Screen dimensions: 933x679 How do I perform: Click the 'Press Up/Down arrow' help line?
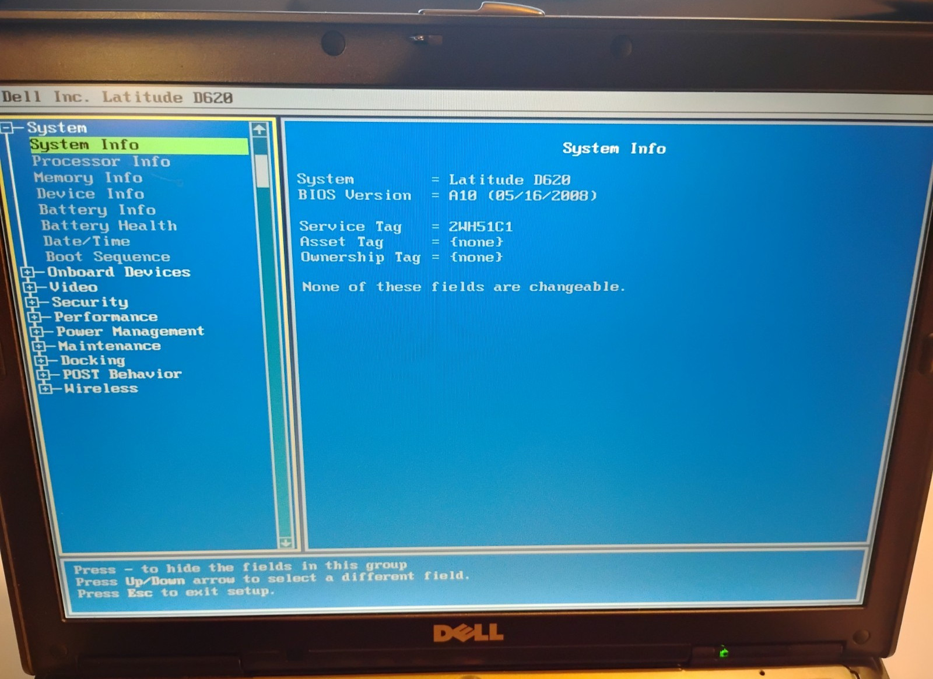[x=272, y=579]
